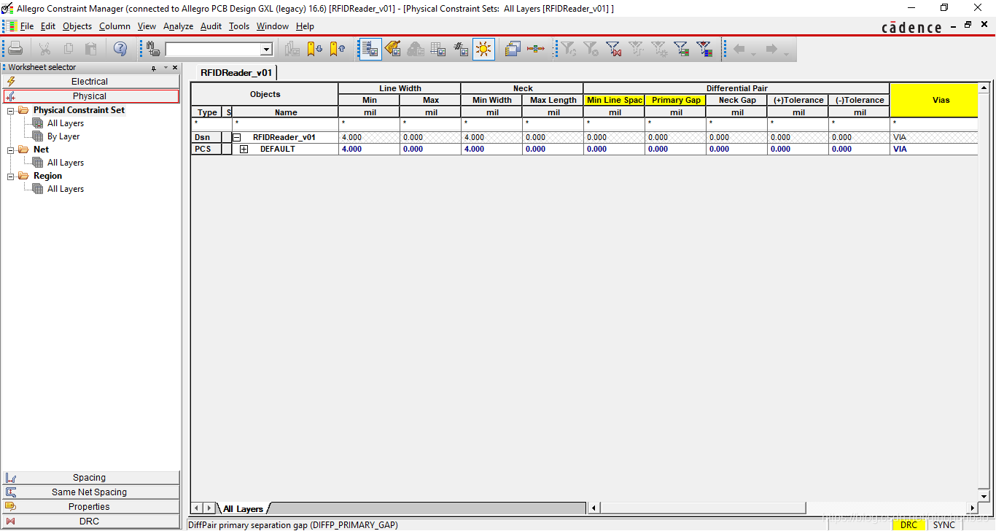Toggle the SYNC status indicator
Screen dimensions: 996x531
tap(944, 524)
